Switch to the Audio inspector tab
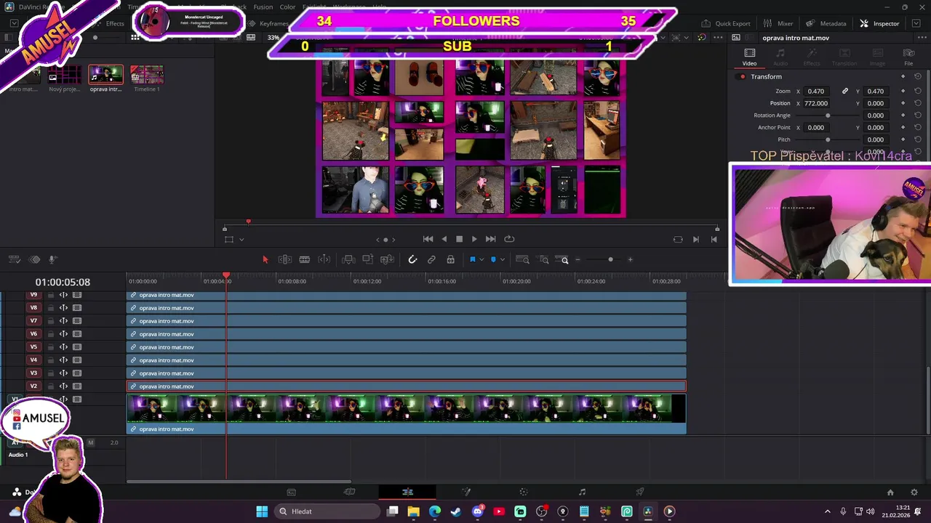Image resolution: width=931 pixels, height=523 pixels. 780,57
